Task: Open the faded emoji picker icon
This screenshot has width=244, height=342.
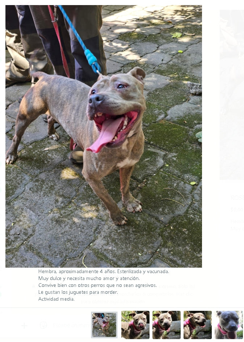Action: (43, 325)
